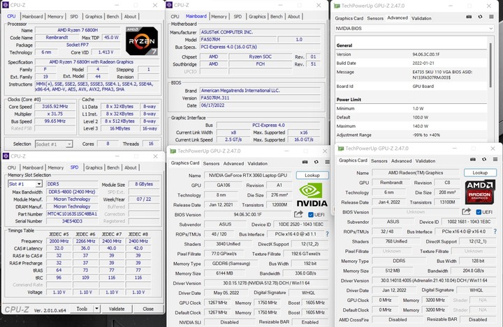Switch to the Memory tab in the CPU-Z CPU window
Image resolution: width=503 pixels, height=327 pixels.
(x=55, y=16)
